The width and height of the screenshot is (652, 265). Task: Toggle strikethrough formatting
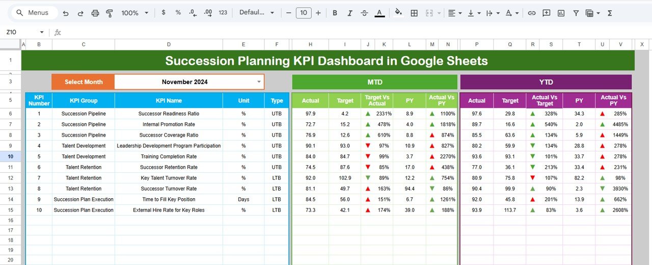click(x=364, y=13)
